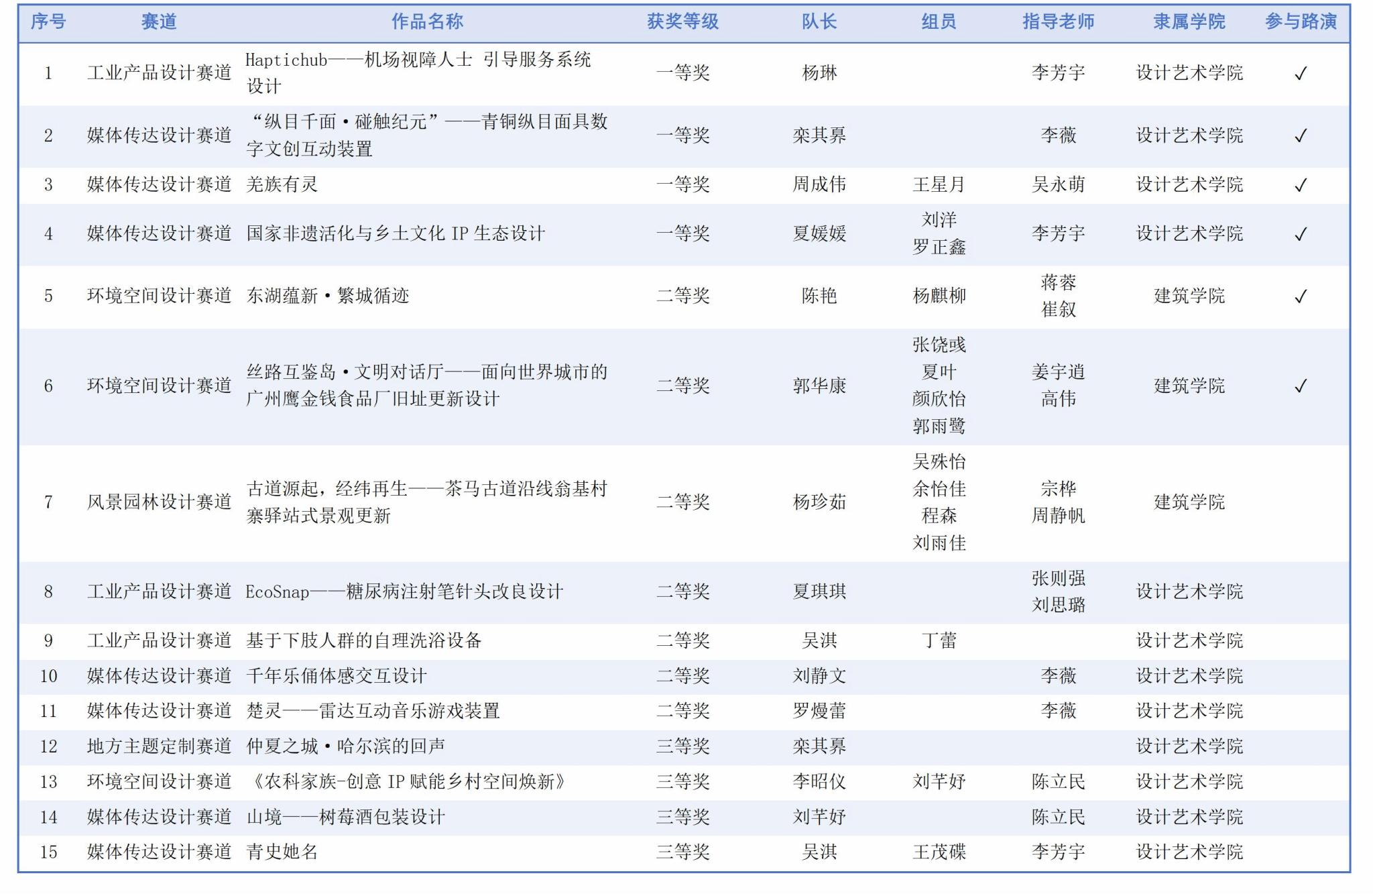1373x896 pixels.
Task: Click the 山境——树莓酒包装设计 title
Action: (x=346, y=817)
